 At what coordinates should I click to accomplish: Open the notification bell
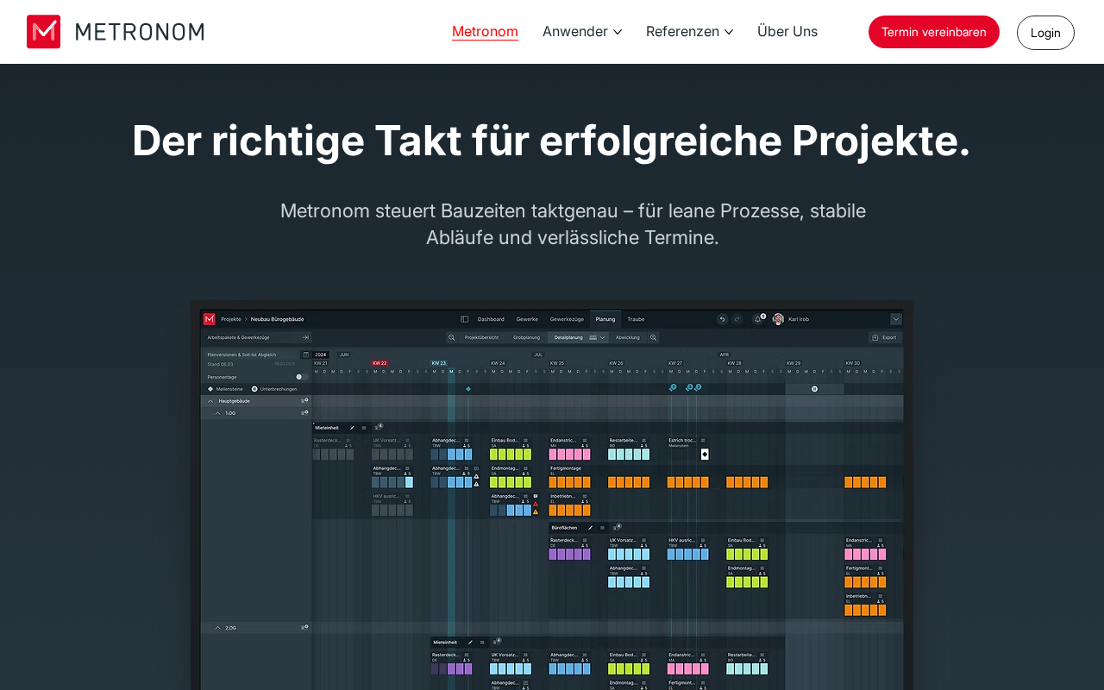pos(758,319)
